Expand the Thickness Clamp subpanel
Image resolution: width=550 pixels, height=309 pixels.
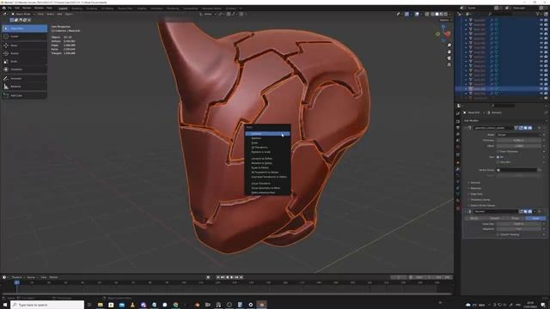pyautogui.click(x=480, y=200)
